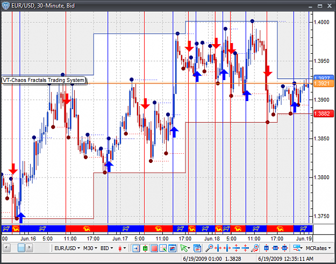The height and width of the screenshot is (264, 336).
Task: Click the bear icon above the 11:00 label after Jun.17
Action: coord(159,229)
